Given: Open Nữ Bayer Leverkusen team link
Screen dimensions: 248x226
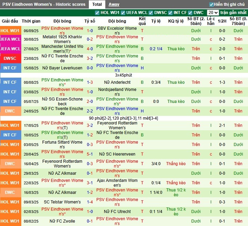Looking at the screenshot, I should click(62, 68).
